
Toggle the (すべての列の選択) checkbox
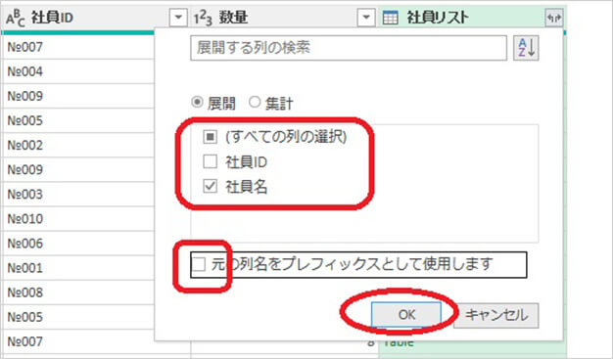pyautogui.click(x=210, y=137)
